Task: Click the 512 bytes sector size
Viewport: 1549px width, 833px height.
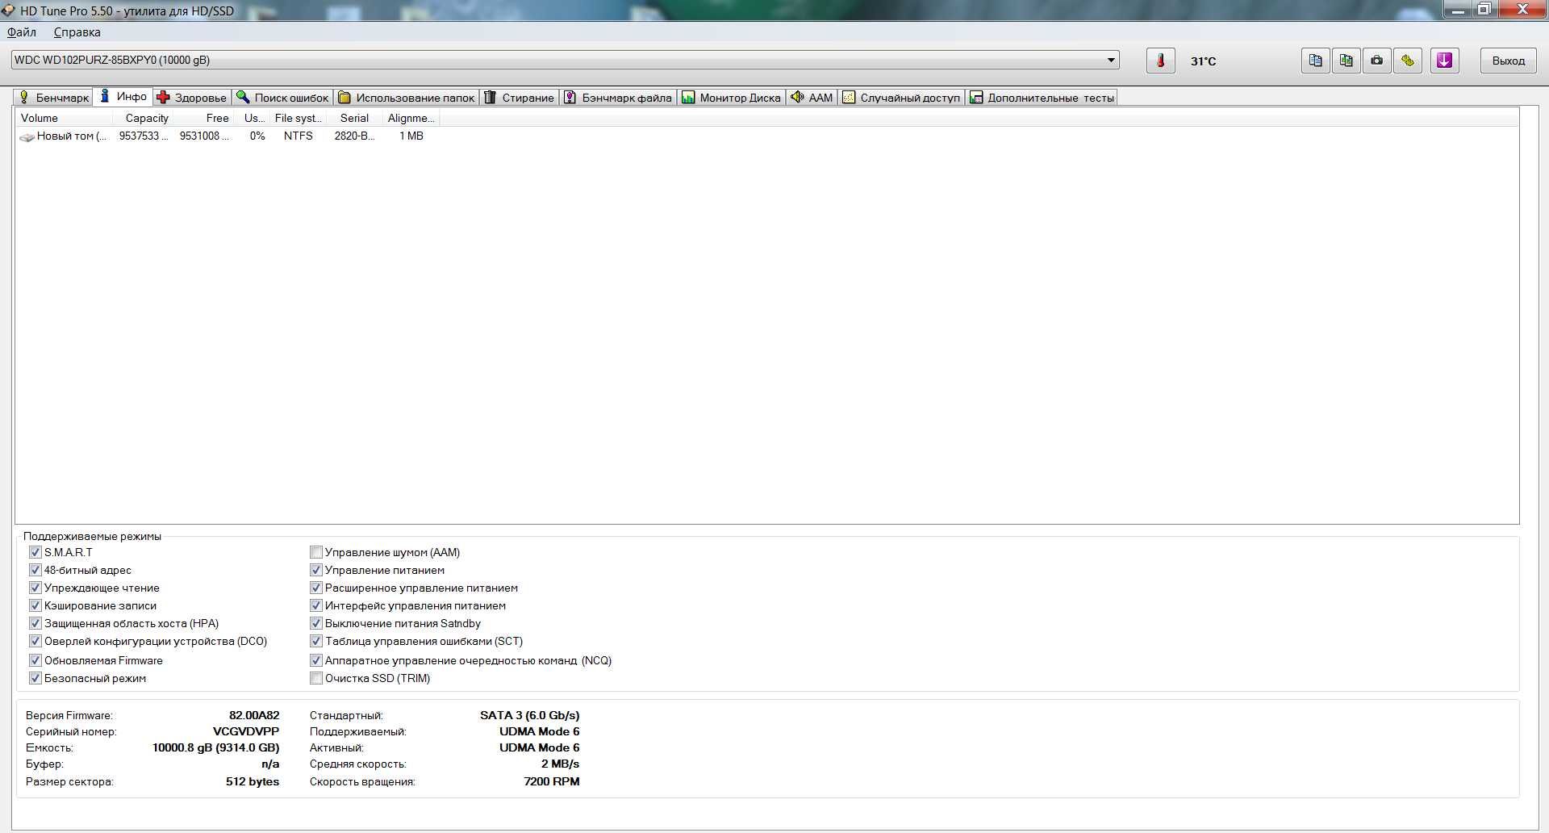Action: (253, 781)
